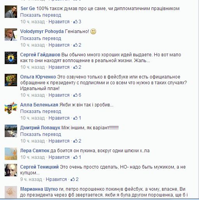The image size is (199, 200).
Task: Show translation of Дмитрий Лопащук's comment
Action: (41, 134)
